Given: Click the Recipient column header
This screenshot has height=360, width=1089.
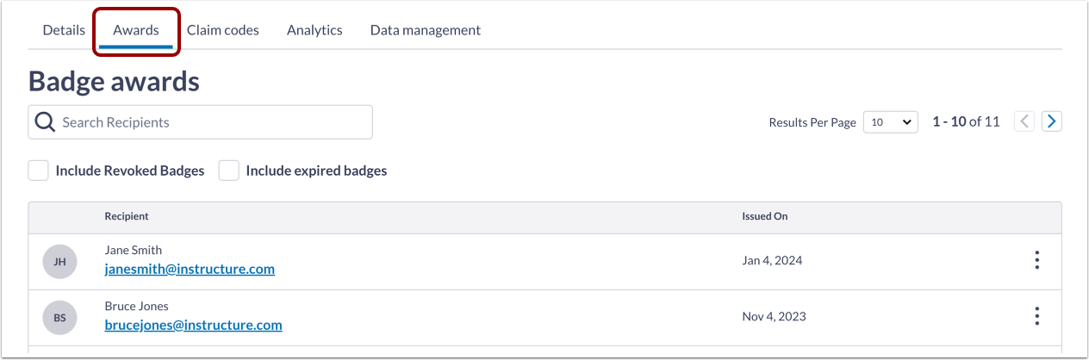Looking at the screenshot, I should tap(127, 216).
